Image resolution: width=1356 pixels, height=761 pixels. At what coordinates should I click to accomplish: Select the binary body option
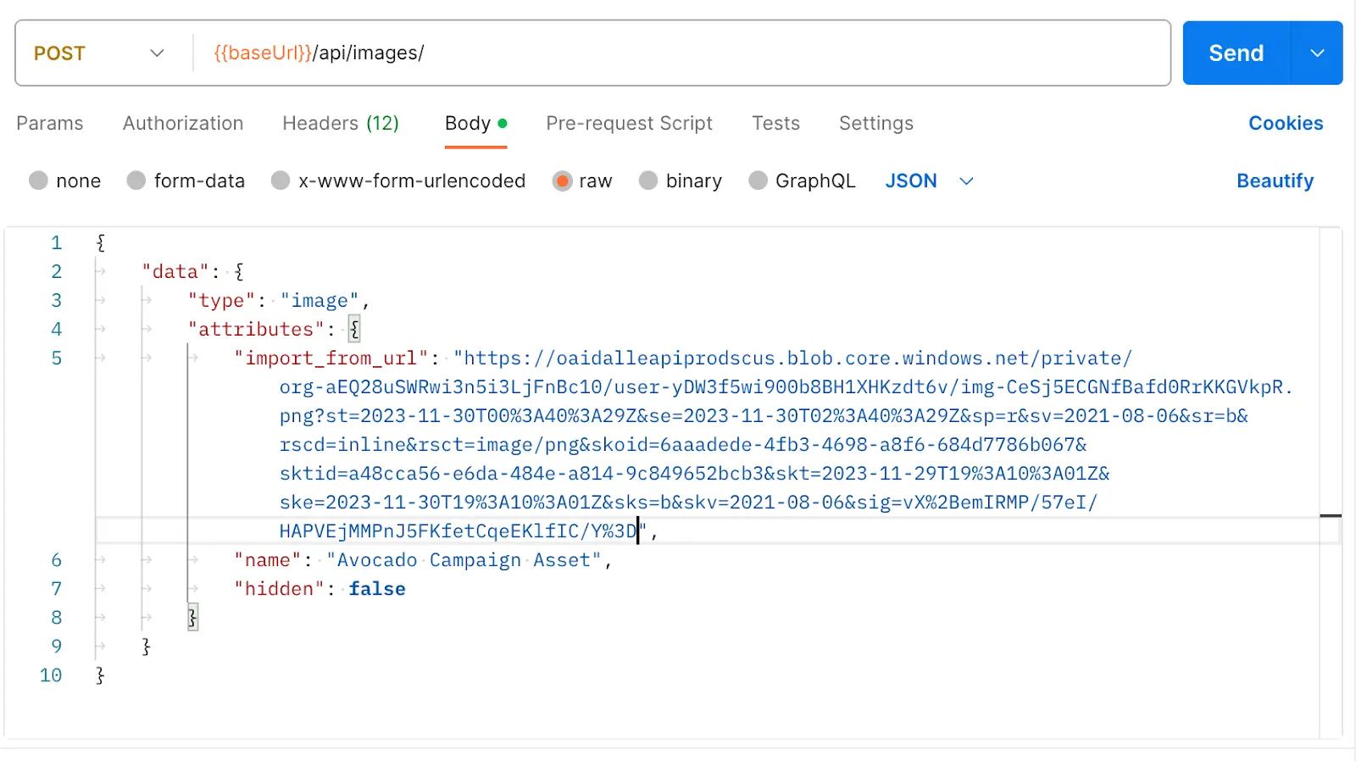(648, 181)
